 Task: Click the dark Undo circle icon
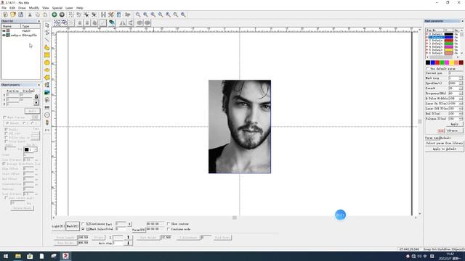(x=62, y=14)
